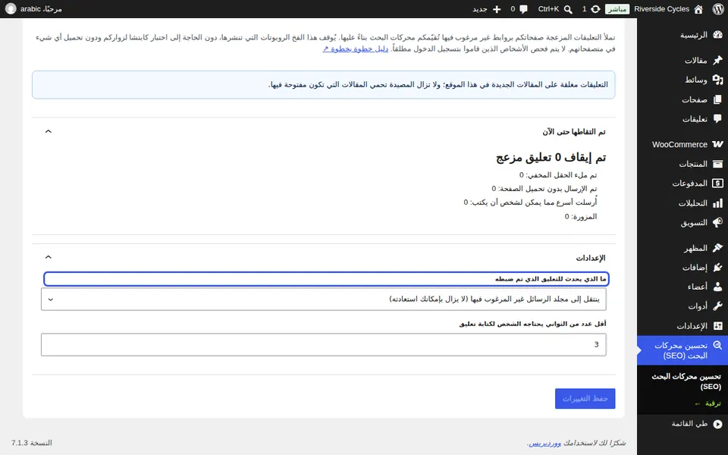Screen dimensions: 728x455
Task: Click the plugins plug icon إضافات
Action: tap(718, 267)
